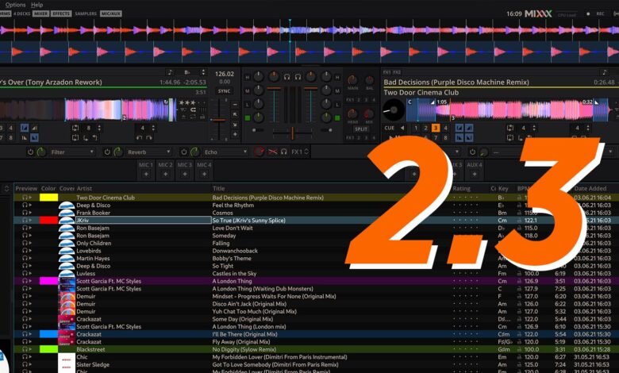
Task: Toggle Echo effect power button
Action: click(184, 152)
